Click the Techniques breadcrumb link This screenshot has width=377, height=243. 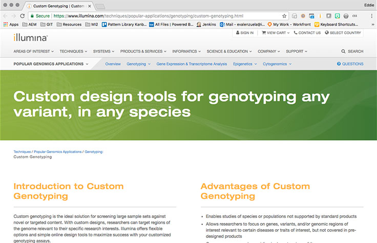22,152
